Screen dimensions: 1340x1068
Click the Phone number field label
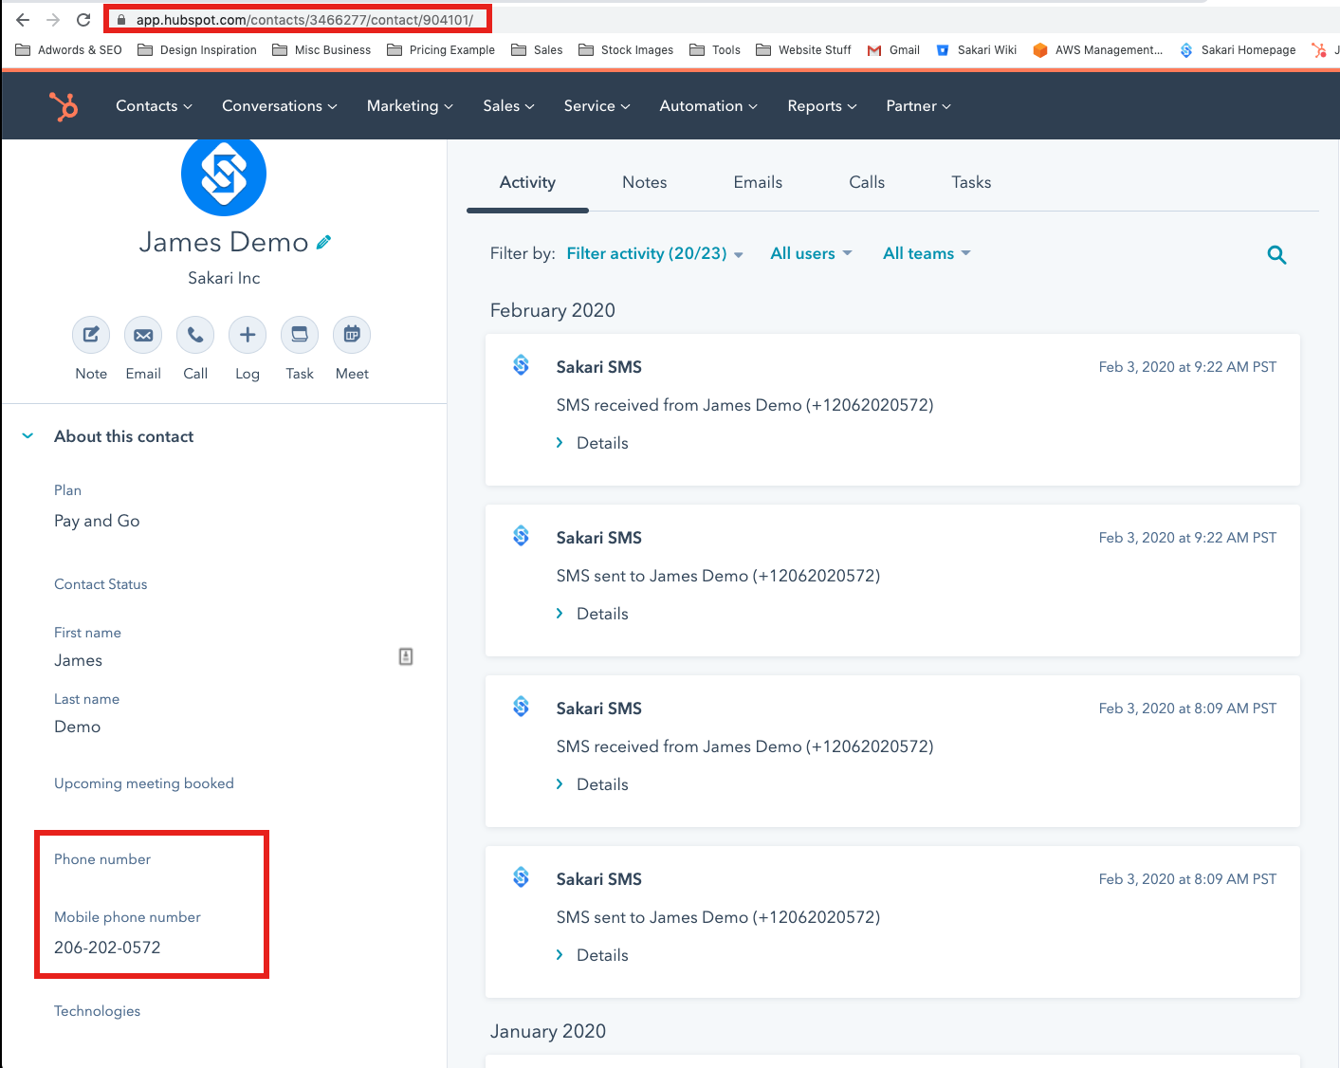[102, 859]
